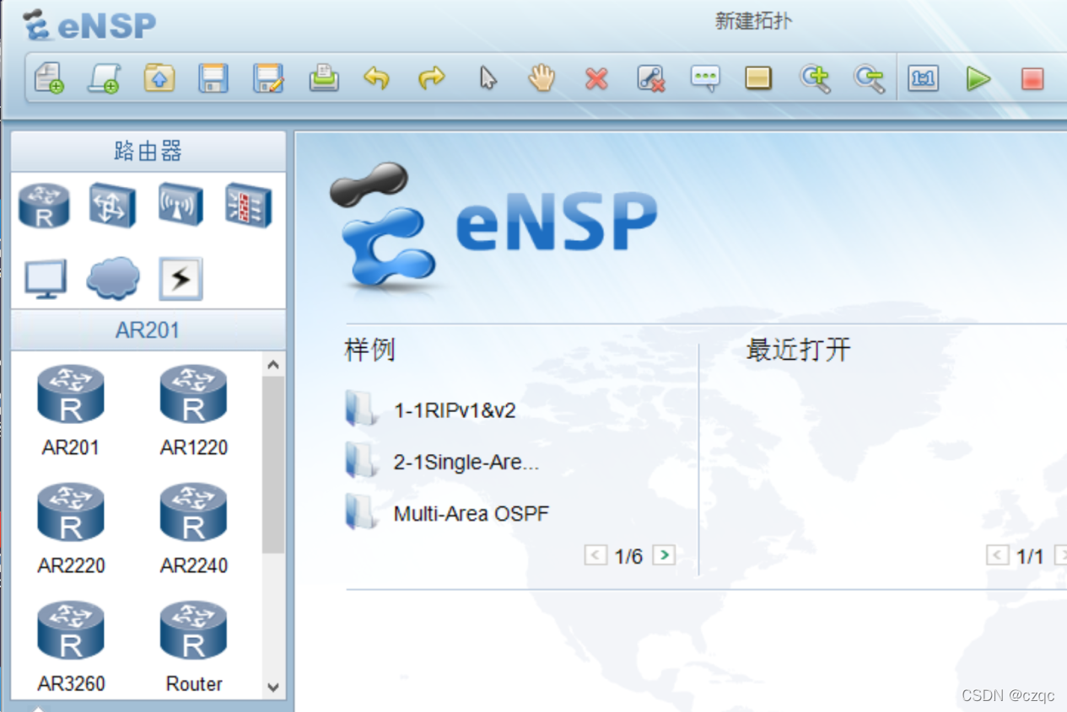Click the device list scrollbar up arrow
The width and height of the screenshot is (1067, 712).
click(273, 365)
